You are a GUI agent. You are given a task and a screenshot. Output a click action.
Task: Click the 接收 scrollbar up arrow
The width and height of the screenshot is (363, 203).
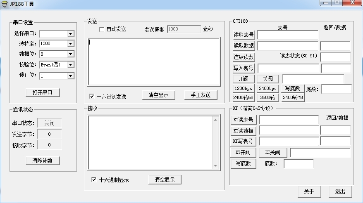click(215, 120)
